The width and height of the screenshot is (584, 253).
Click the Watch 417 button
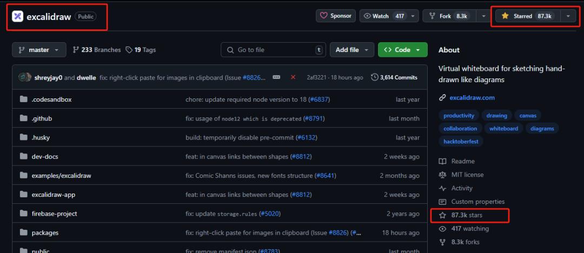(x=389, y=16)
